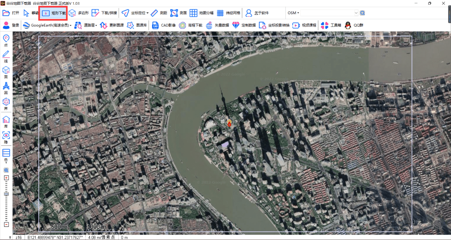Click the 登录 login button
Viewport: 451px width, 240px height.
(x=11, y=25)
